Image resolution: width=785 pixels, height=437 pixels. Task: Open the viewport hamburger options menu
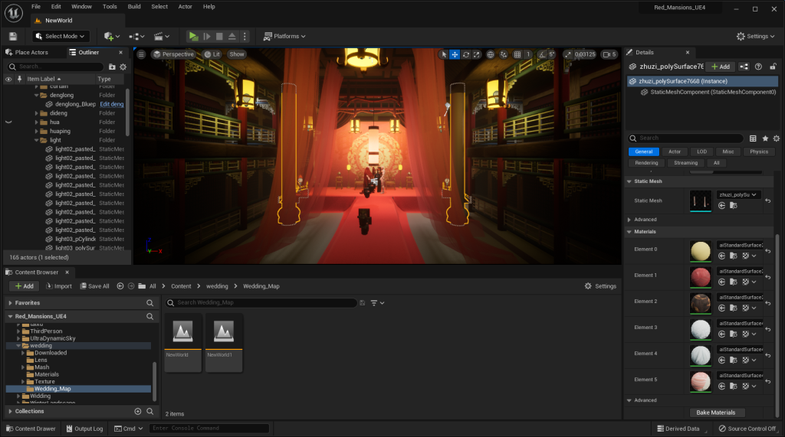[141, 54]
